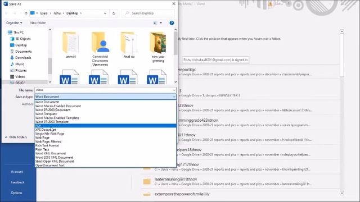
Task: Pick Single File Web Page format
Action: coord(49,134)
